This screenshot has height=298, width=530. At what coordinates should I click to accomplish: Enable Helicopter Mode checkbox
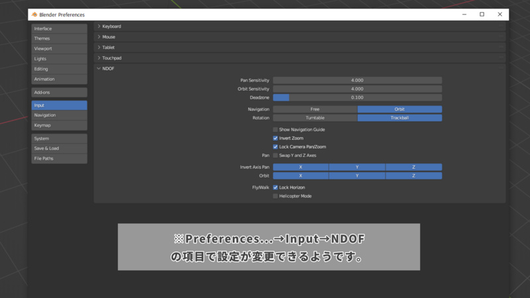(276, 196)
